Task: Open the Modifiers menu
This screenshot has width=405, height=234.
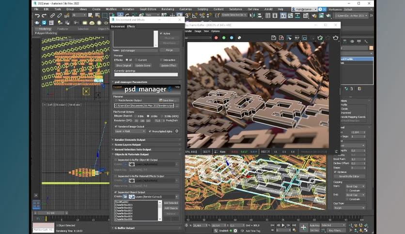Action: 111,9
